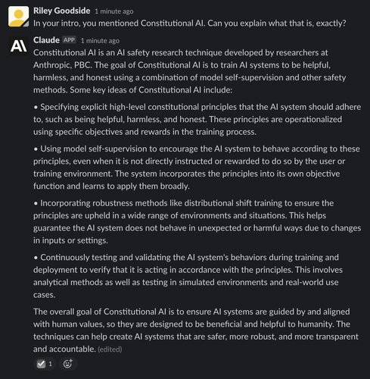Image resolution: width=370 pixels, height=379 pixels.
Task: Open Riley Goodside's profile via name
Action: click(x=62, y=11)
